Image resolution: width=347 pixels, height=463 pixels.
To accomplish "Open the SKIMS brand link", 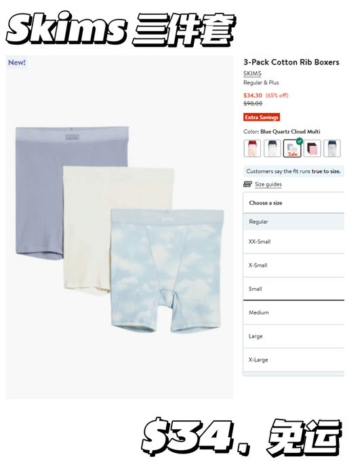I will point(252,73).
